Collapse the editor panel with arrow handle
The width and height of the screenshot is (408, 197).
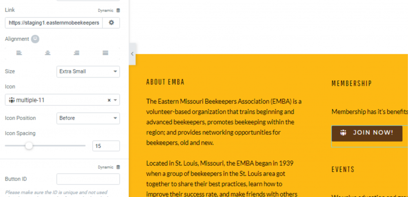[132, 54]
